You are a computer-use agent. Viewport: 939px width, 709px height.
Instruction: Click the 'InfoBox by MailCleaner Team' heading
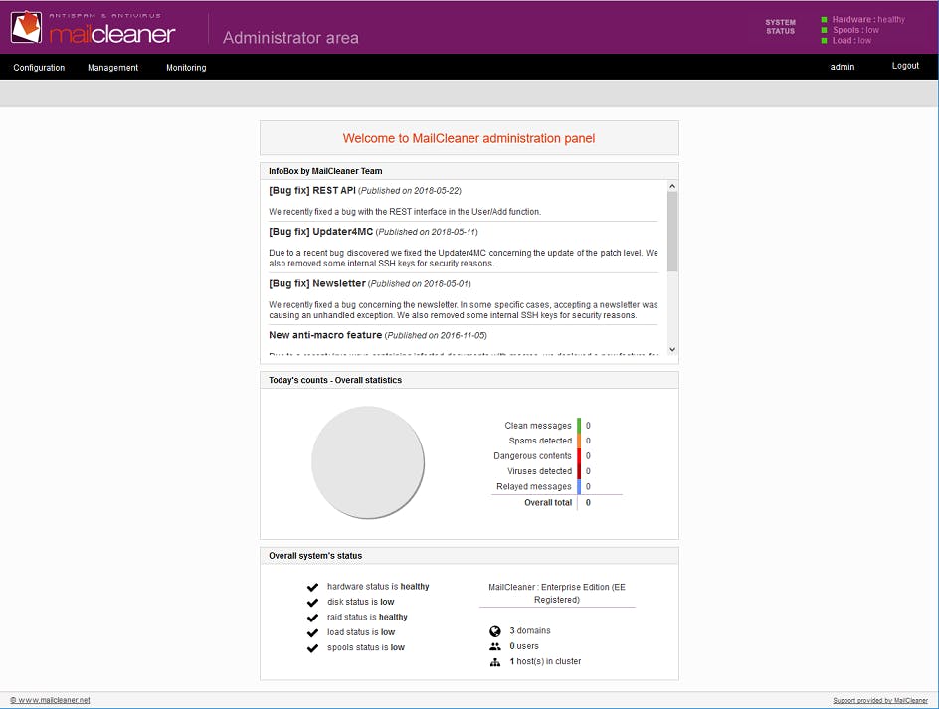(325, 171)
